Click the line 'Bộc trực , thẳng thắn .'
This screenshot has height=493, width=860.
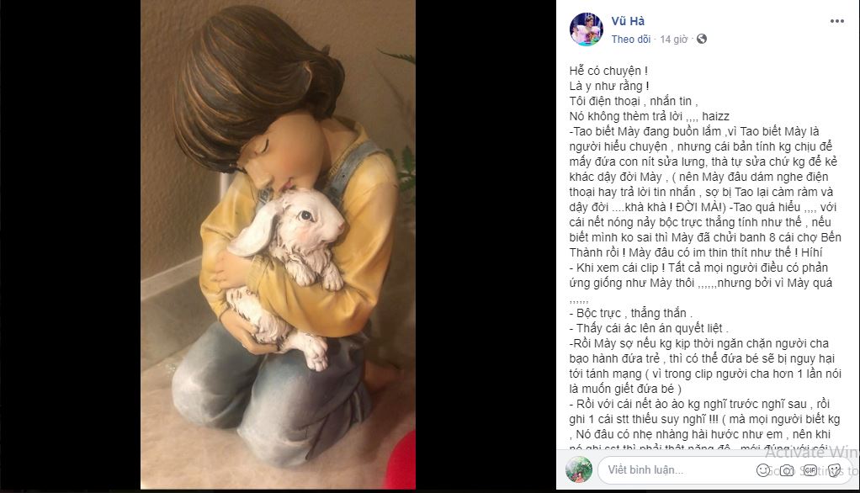click(x=631, y=313)
